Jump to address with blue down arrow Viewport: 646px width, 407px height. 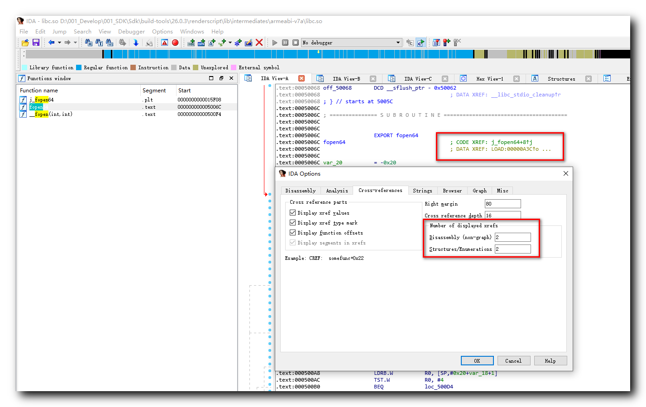point(135,43)
